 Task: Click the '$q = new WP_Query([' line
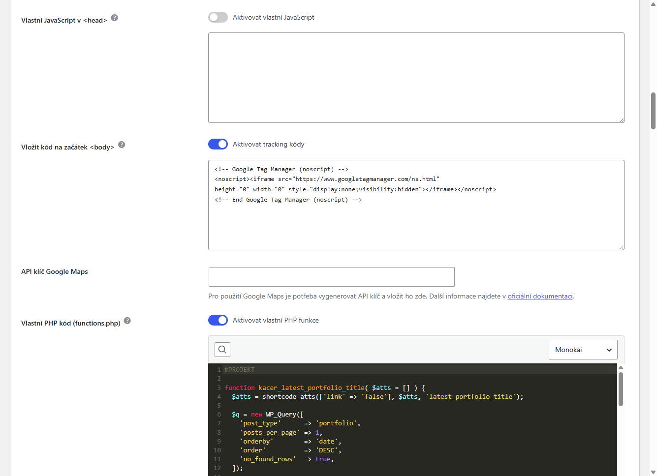(x=268, y=415)
